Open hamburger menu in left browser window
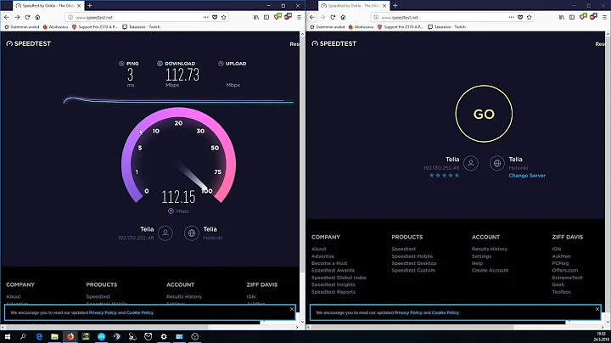611x343 pixels. click(299, 17)
